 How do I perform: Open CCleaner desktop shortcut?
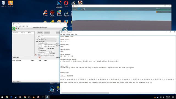click(x=45, y=13)
